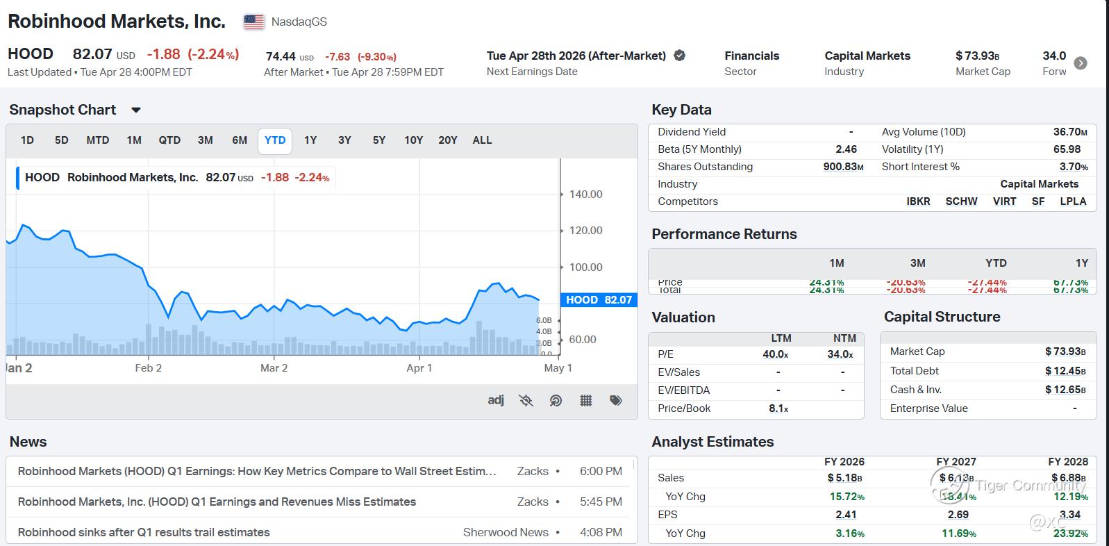Image resolution: width=1109 pixels, height=546 pixels.
Task: Click the LPLA competitor ticker
Action: point(1073,201)
